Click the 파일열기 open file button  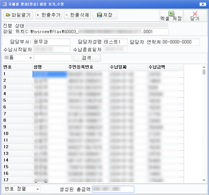pos(18,15)
